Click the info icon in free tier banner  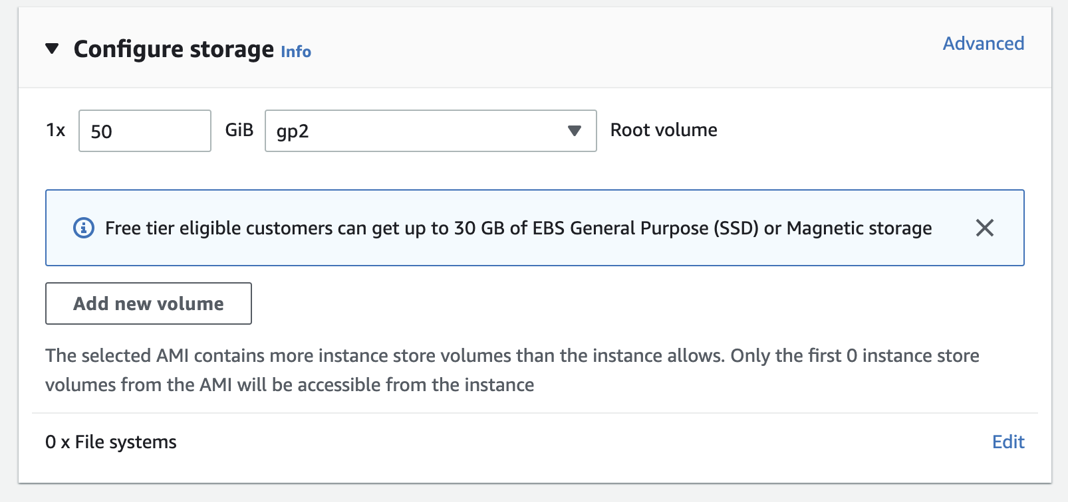[83, 228]
